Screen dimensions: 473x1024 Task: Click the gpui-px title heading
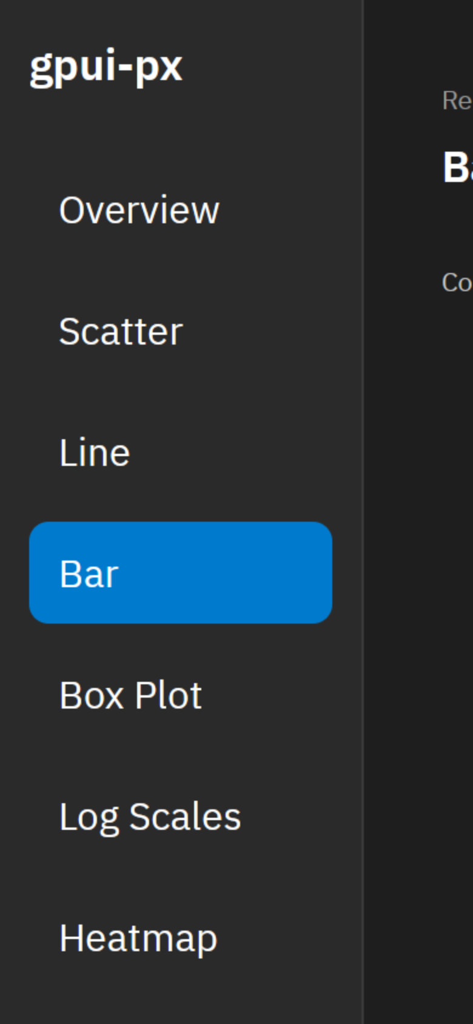pyautogui.click(x=106, y=67)
